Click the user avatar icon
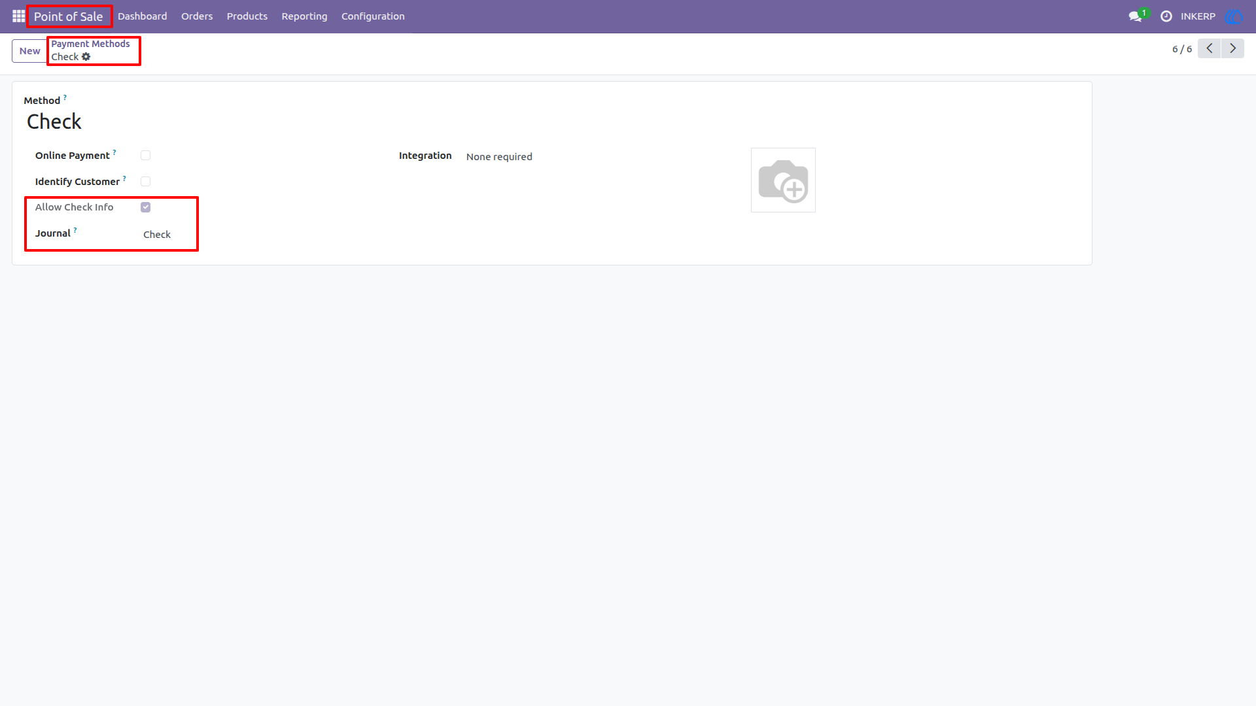The height and width of the screenshot is (706, 1256). pyautogui.click(x=1234, y=16)
